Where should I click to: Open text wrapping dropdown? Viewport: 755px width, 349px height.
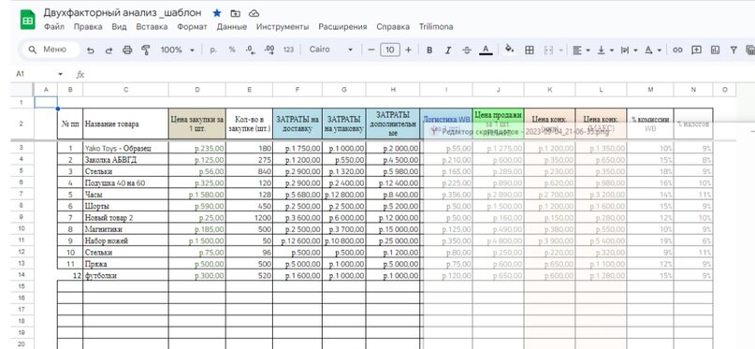tap(630, 51)
